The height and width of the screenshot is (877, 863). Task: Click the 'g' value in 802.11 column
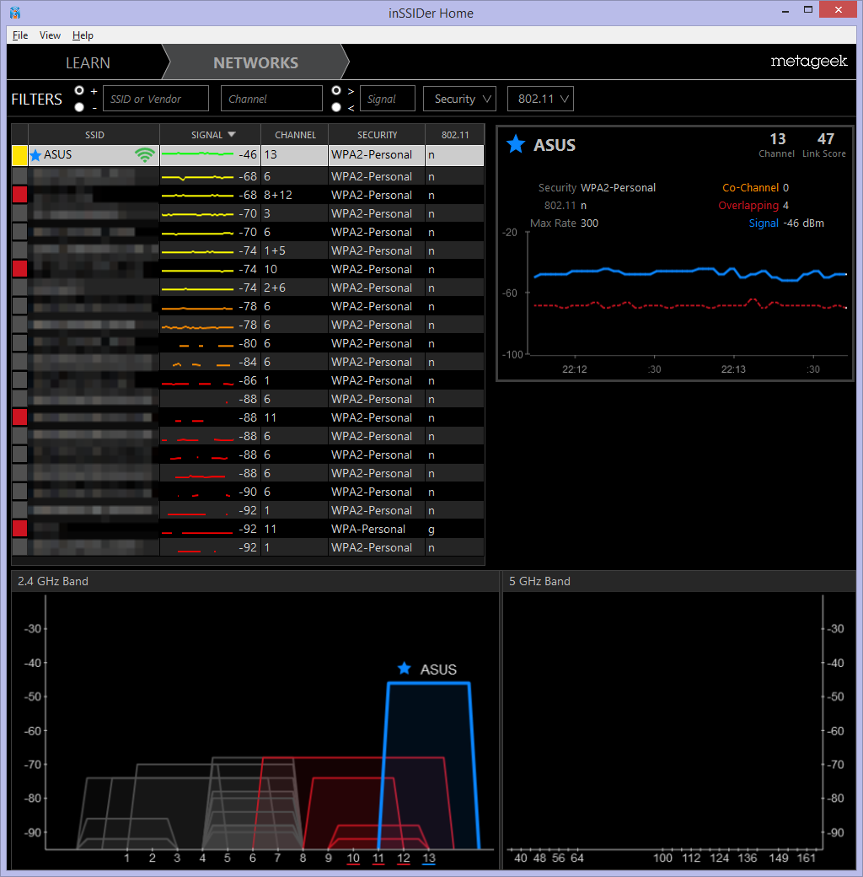click(431, 529)
